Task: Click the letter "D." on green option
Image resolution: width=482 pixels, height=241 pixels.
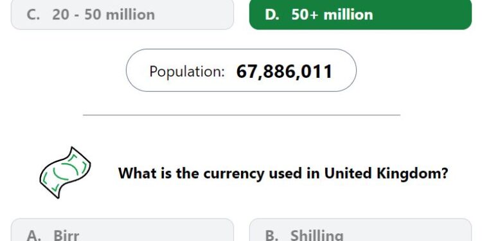Action: click(272, 15)
